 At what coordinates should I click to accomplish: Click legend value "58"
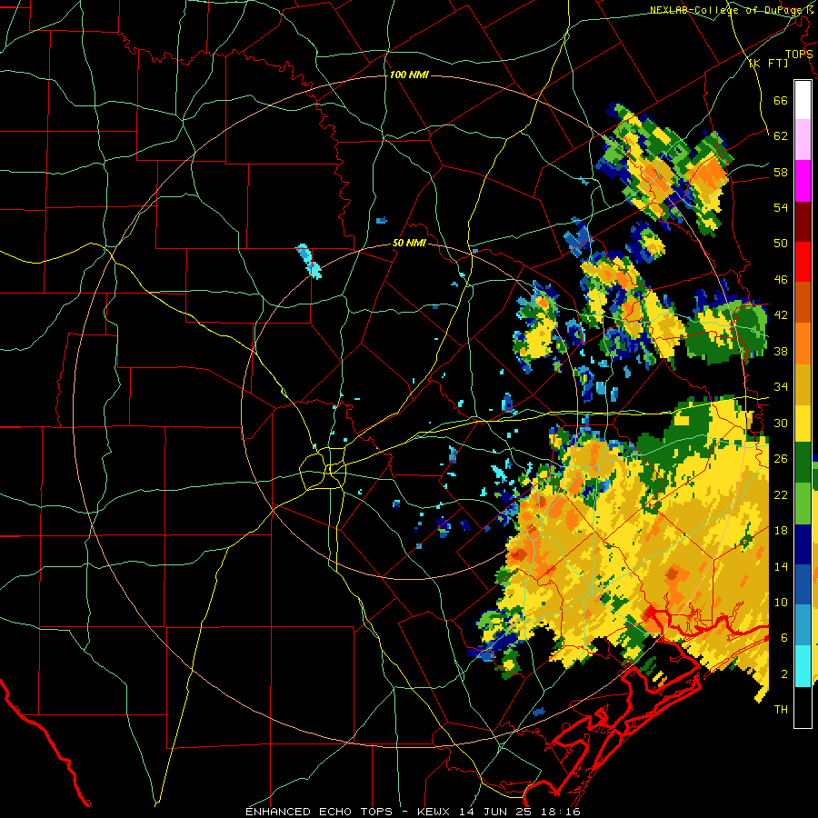[x=781, y=172]
